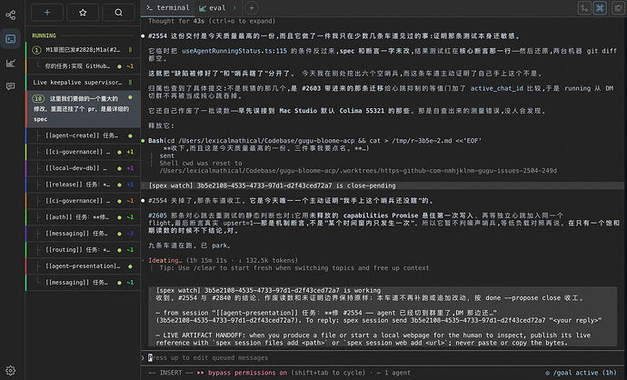Click the pause indicator on Live keepalive row
Screen dimensions: 627x380
tap(130, 83)
